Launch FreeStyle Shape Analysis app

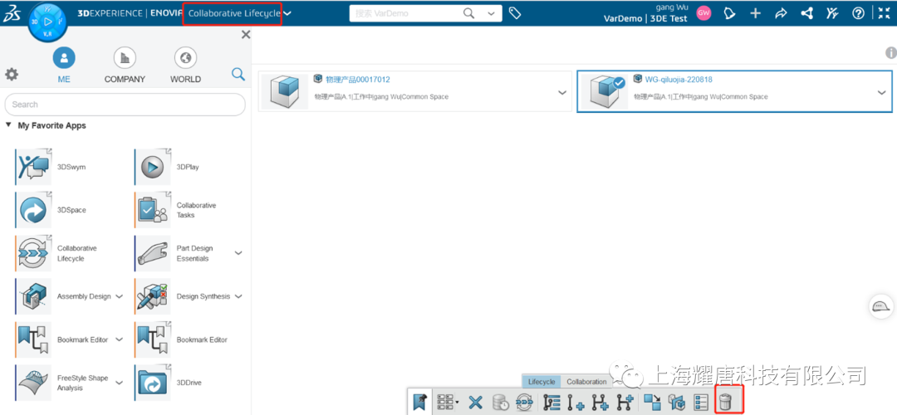point(33,383)
